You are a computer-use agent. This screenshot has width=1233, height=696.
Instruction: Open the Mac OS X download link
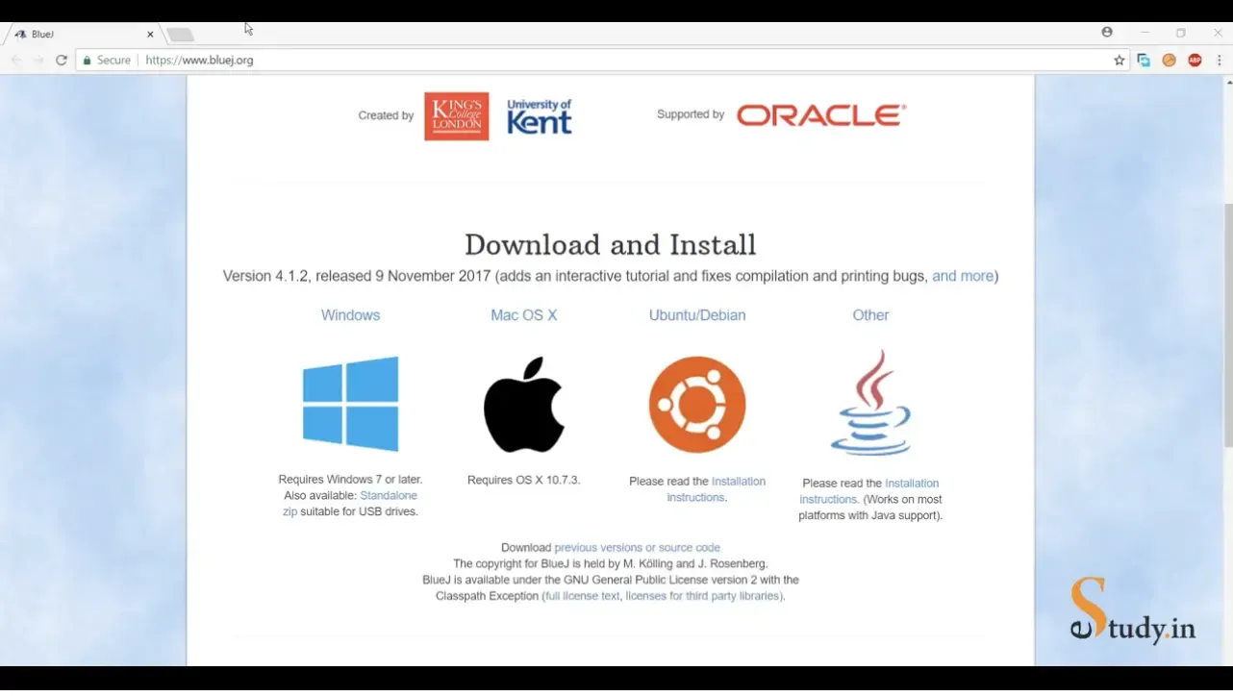tap(524, 315)
